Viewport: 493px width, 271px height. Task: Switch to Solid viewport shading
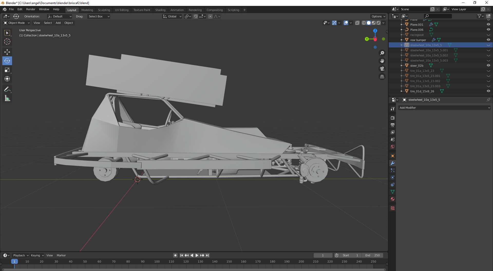click(x=369, y=23)
